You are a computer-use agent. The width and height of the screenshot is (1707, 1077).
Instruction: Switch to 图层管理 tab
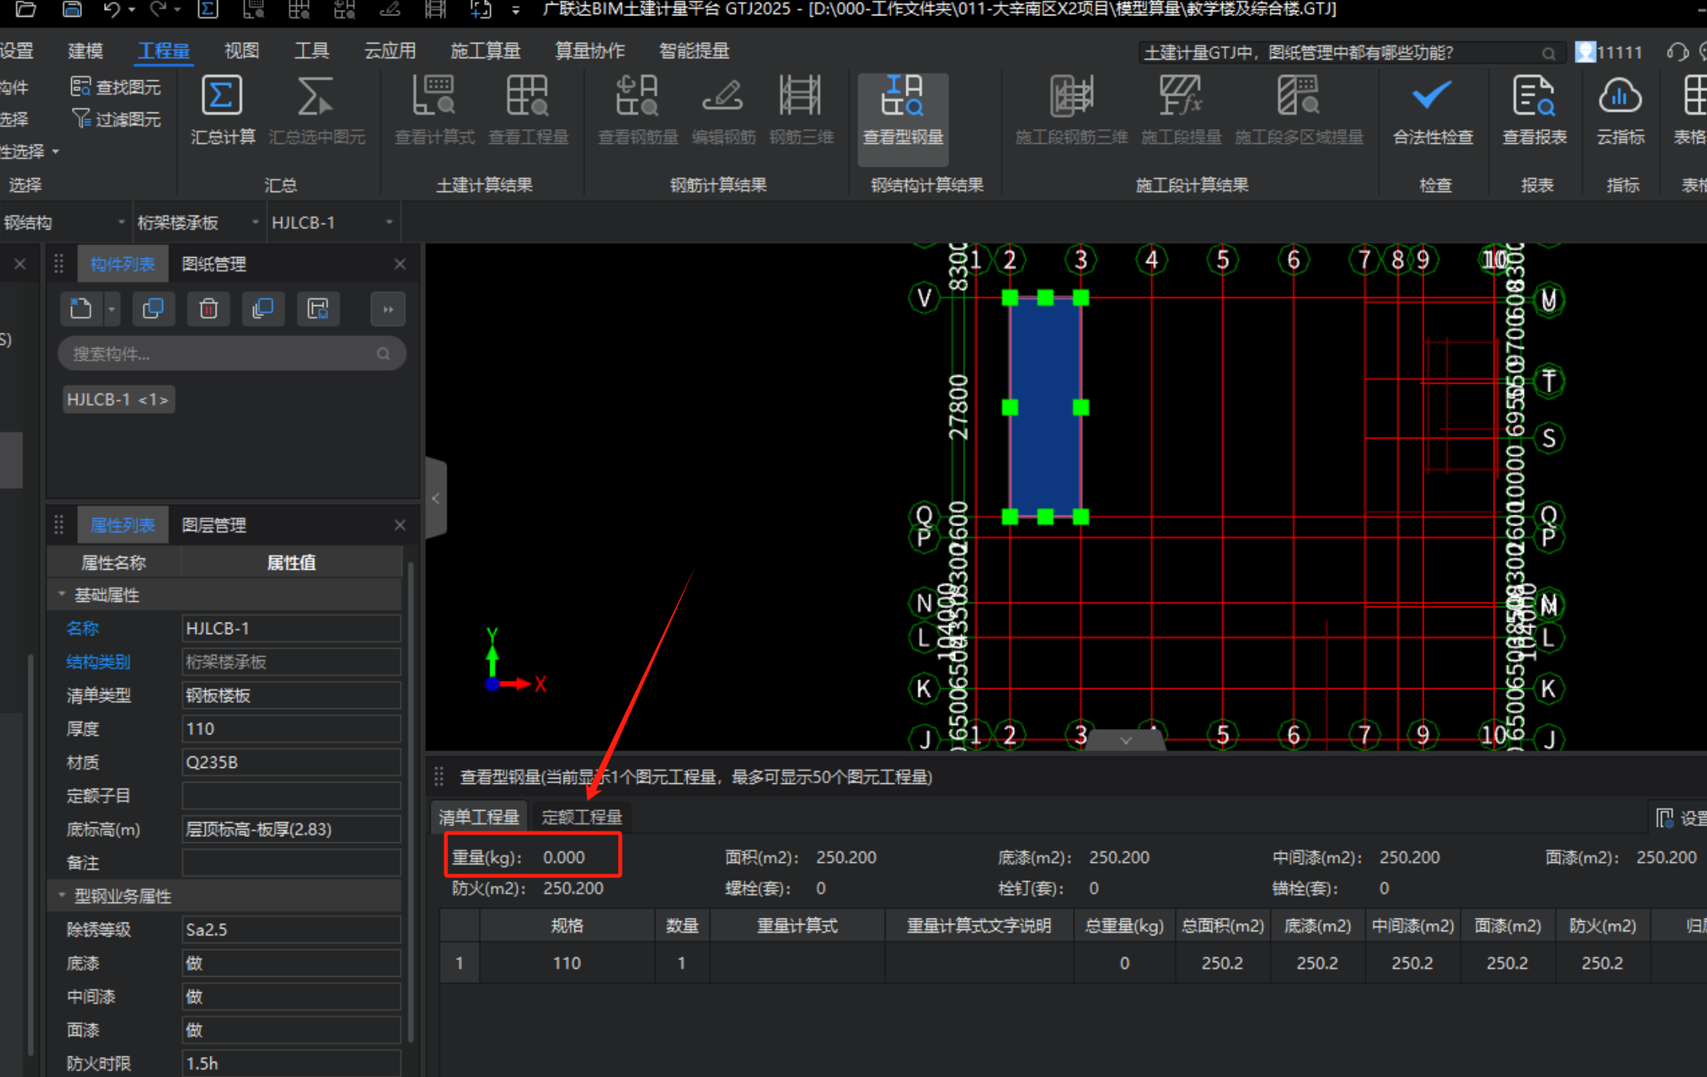point(214,525)
